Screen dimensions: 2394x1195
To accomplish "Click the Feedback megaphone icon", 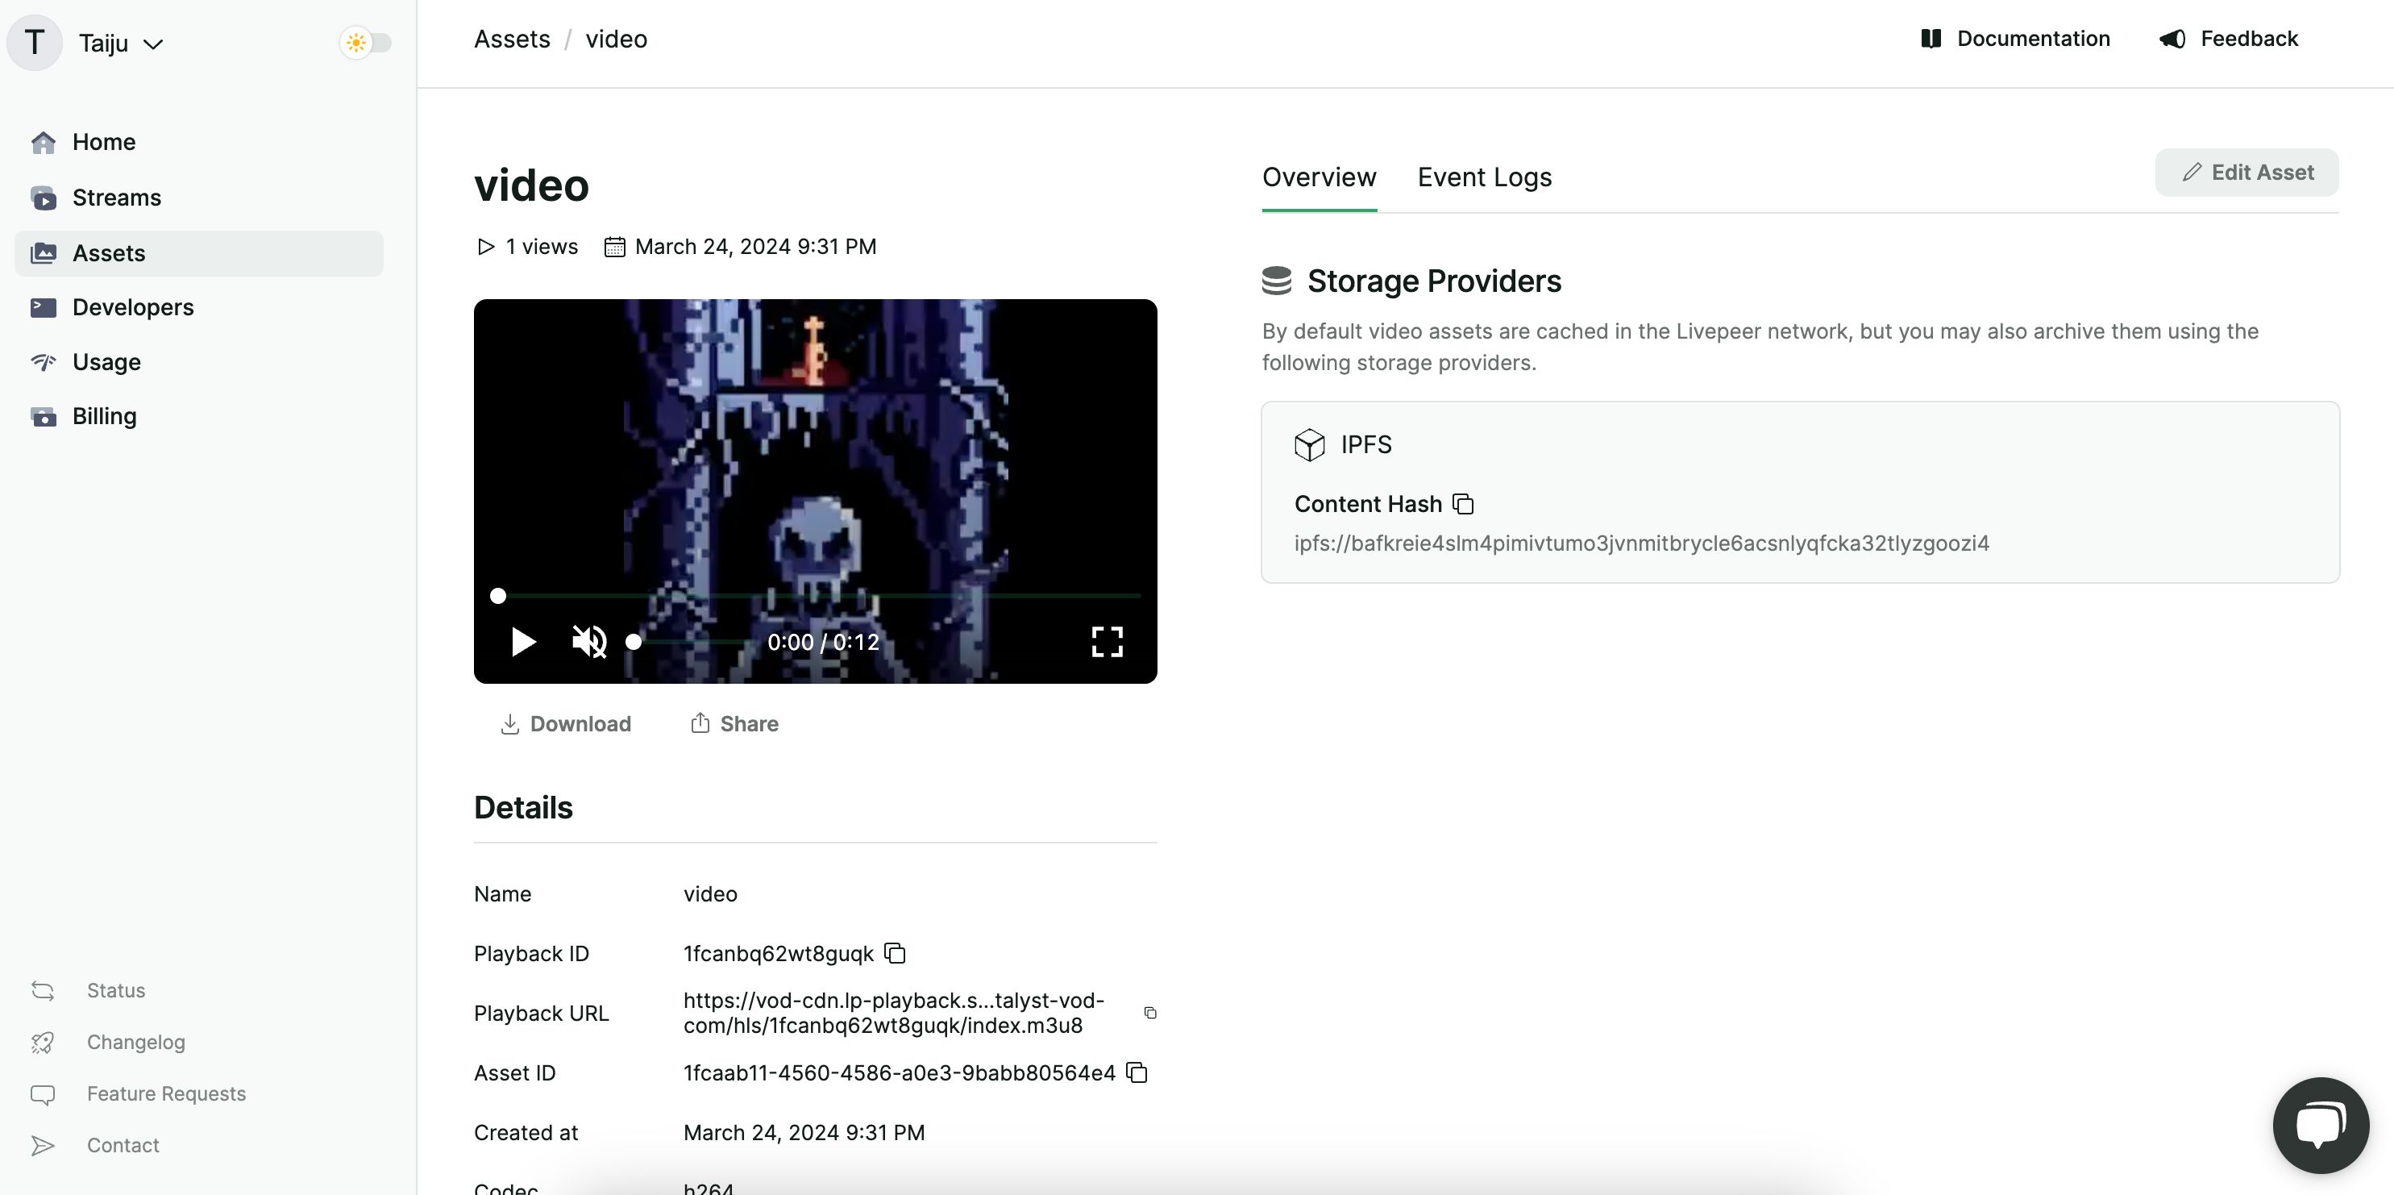I will [2172, 38].
